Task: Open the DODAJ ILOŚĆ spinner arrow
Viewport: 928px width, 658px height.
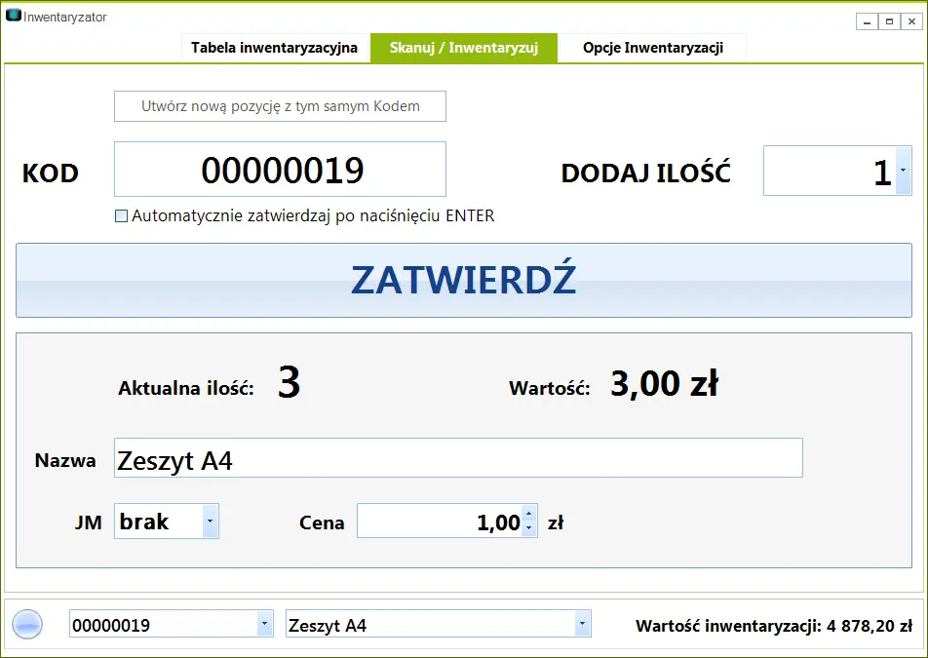Action: (903, 171)
